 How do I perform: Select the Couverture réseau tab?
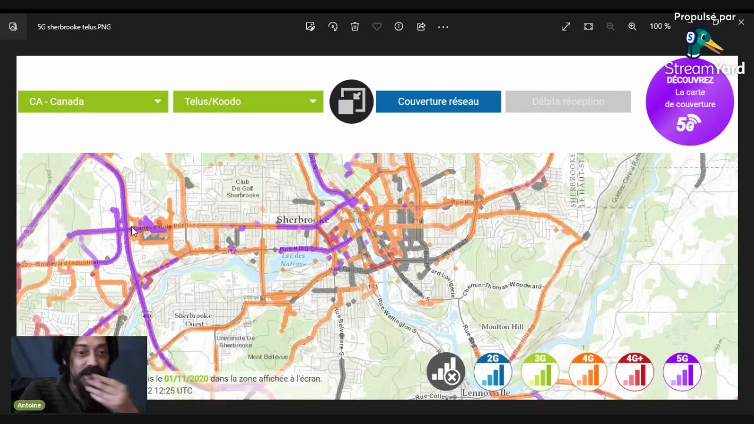coord(438,101)
